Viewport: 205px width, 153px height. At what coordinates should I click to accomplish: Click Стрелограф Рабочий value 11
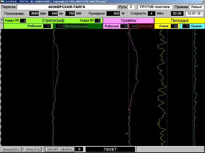(x=47, y=26)
